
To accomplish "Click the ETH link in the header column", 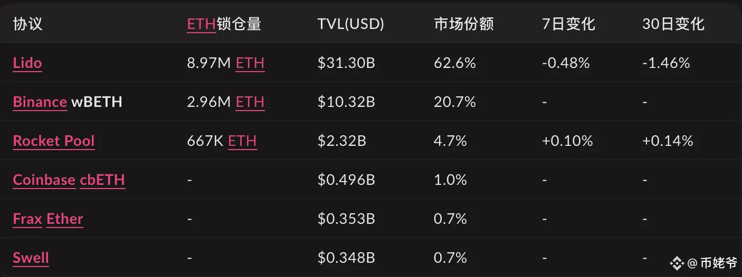I will pyautogui.click(x=202, y=24).
